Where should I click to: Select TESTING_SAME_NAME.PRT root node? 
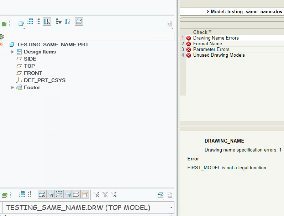[52, 45]
